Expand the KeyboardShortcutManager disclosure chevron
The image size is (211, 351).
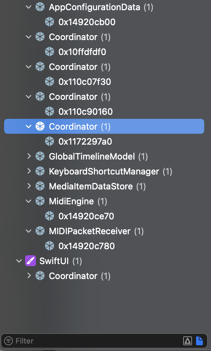(28, 171)
